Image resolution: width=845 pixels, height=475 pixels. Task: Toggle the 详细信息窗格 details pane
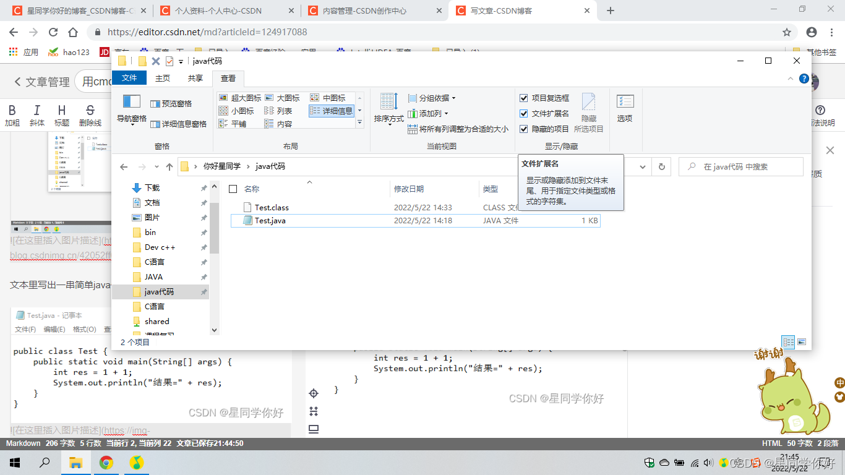coord(179,124)
